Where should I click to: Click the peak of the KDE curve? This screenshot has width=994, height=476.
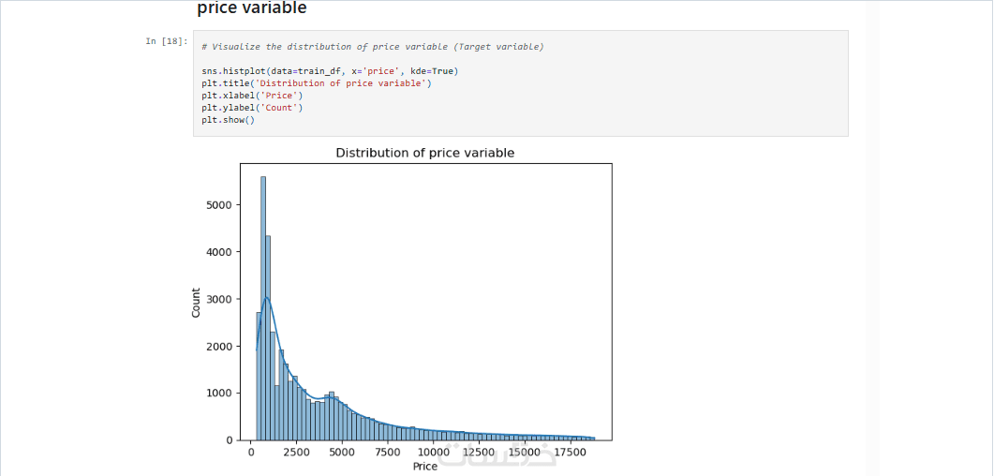pyautogui.click(x=266, y=298)
